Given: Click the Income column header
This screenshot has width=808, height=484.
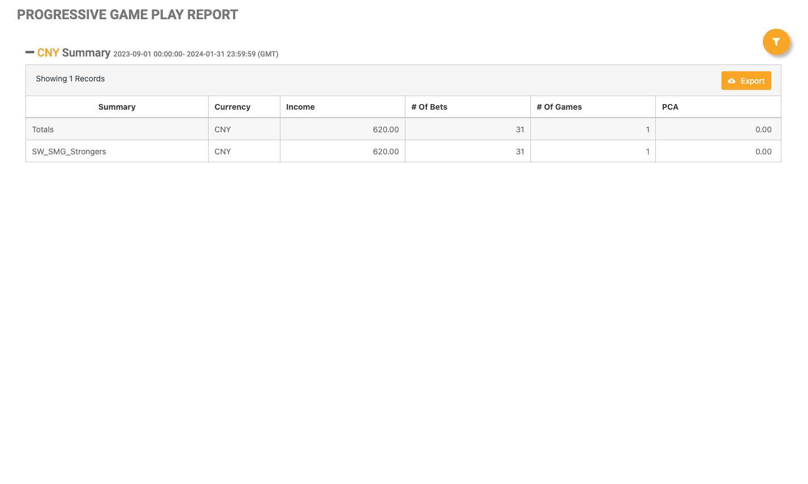Looking at the screenshot, I should 300,107.
